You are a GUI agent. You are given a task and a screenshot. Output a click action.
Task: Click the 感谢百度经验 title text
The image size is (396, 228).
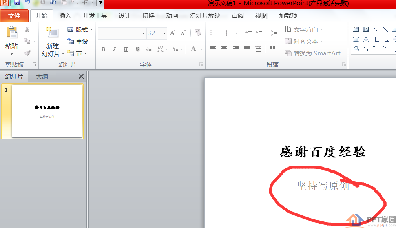point(323,152)
